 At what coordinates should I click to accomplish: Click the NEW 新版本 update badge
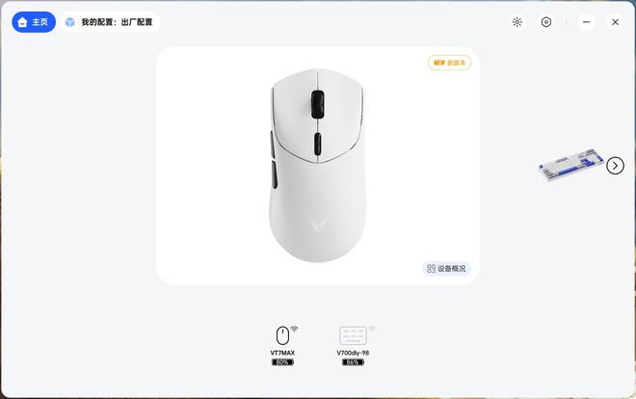[449, 63]
